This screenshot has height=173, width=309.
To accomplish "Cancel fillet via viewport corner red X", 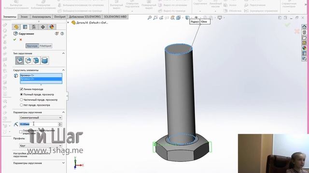I will click(x=297, y=31).
